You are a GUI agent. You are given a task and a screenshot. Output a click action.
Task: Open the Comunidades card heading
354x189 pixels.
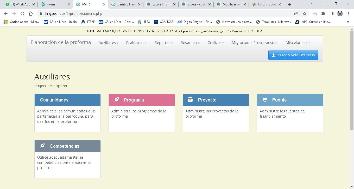pos(54,100)
